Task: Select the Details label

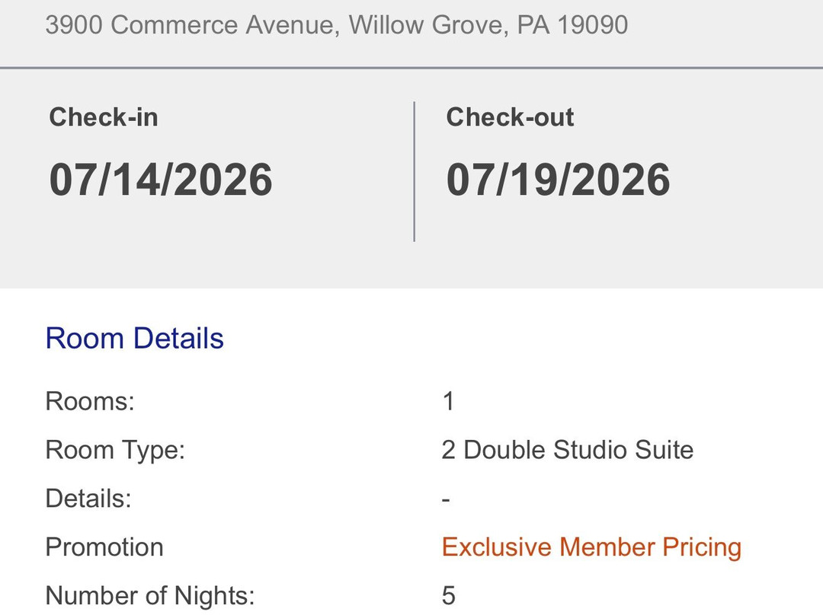Action: 88,498
